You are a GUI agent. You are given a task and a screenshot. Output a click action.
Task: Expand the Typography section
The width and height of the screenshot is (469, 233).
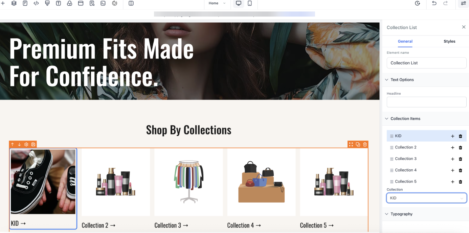click(x=401, y=214)
